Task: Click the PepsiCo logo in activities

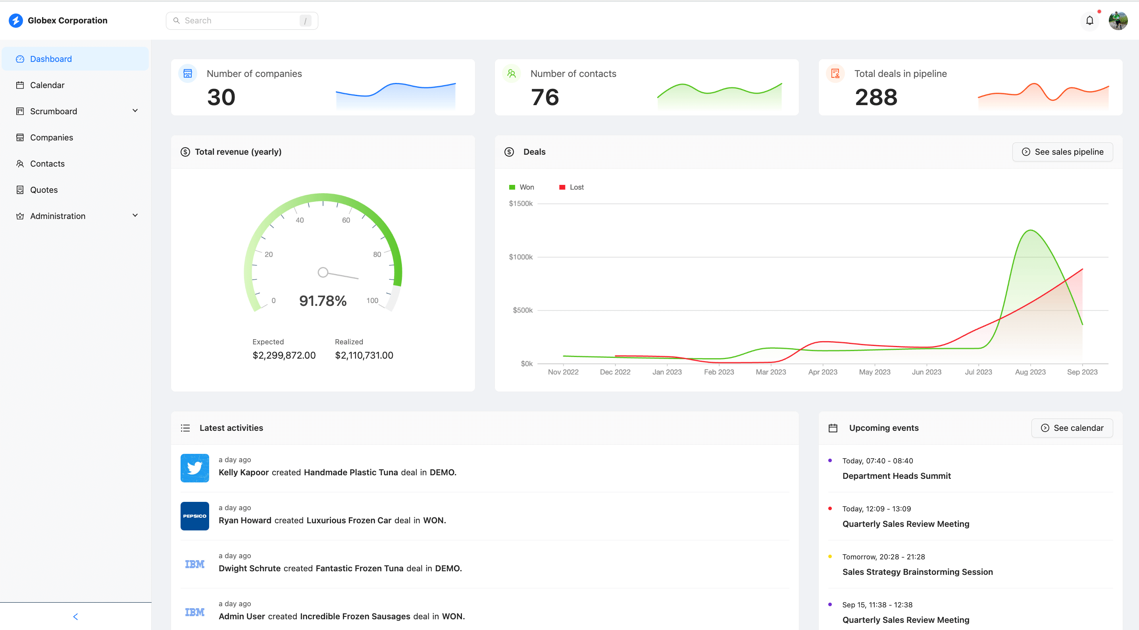Action: [194, 516]
